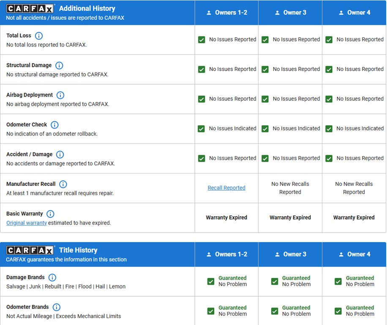387x325 pixels.
Task: Click person icon beside Owner 3 in Additional History
Action: coord(277,13)
